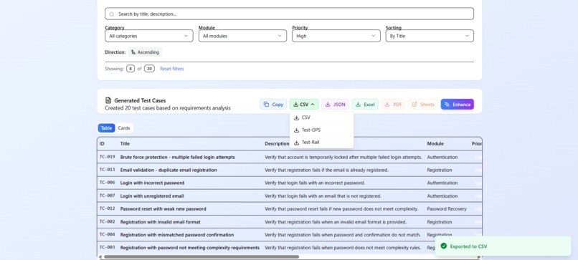Select Registration with mismatched password confirmation title
This screenshot has width=578, height=260.
tap(177, 235)
